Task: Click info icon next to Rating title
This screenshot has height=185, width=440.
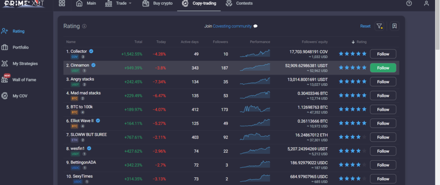Action: [x=84, y=26]
